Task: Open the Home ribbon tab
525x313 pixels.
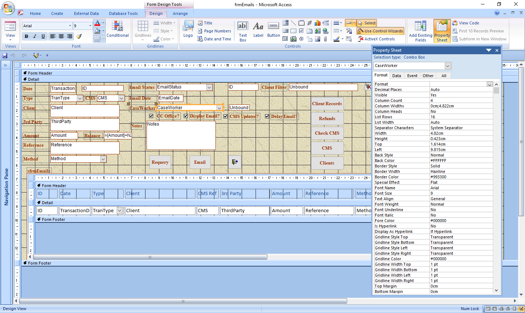Action: pyautogui.click(x=35, y=13)
